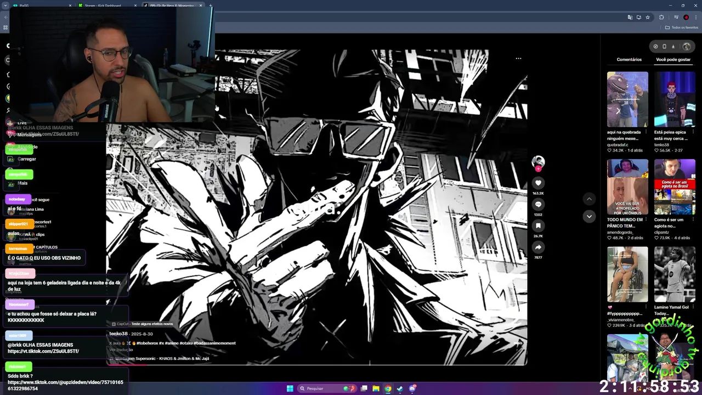The height and width of the screenshot is (395, 702).
Task: Open a new browser tab
Action: point(211,5)
